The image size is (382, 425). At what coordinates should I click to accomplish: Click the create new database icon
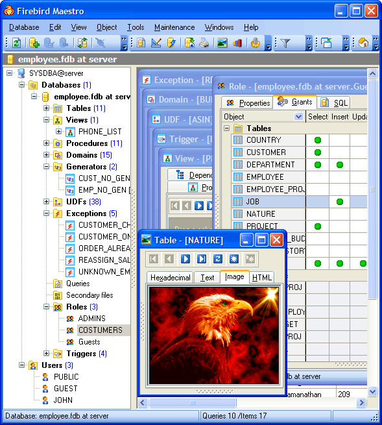[34, 43]
